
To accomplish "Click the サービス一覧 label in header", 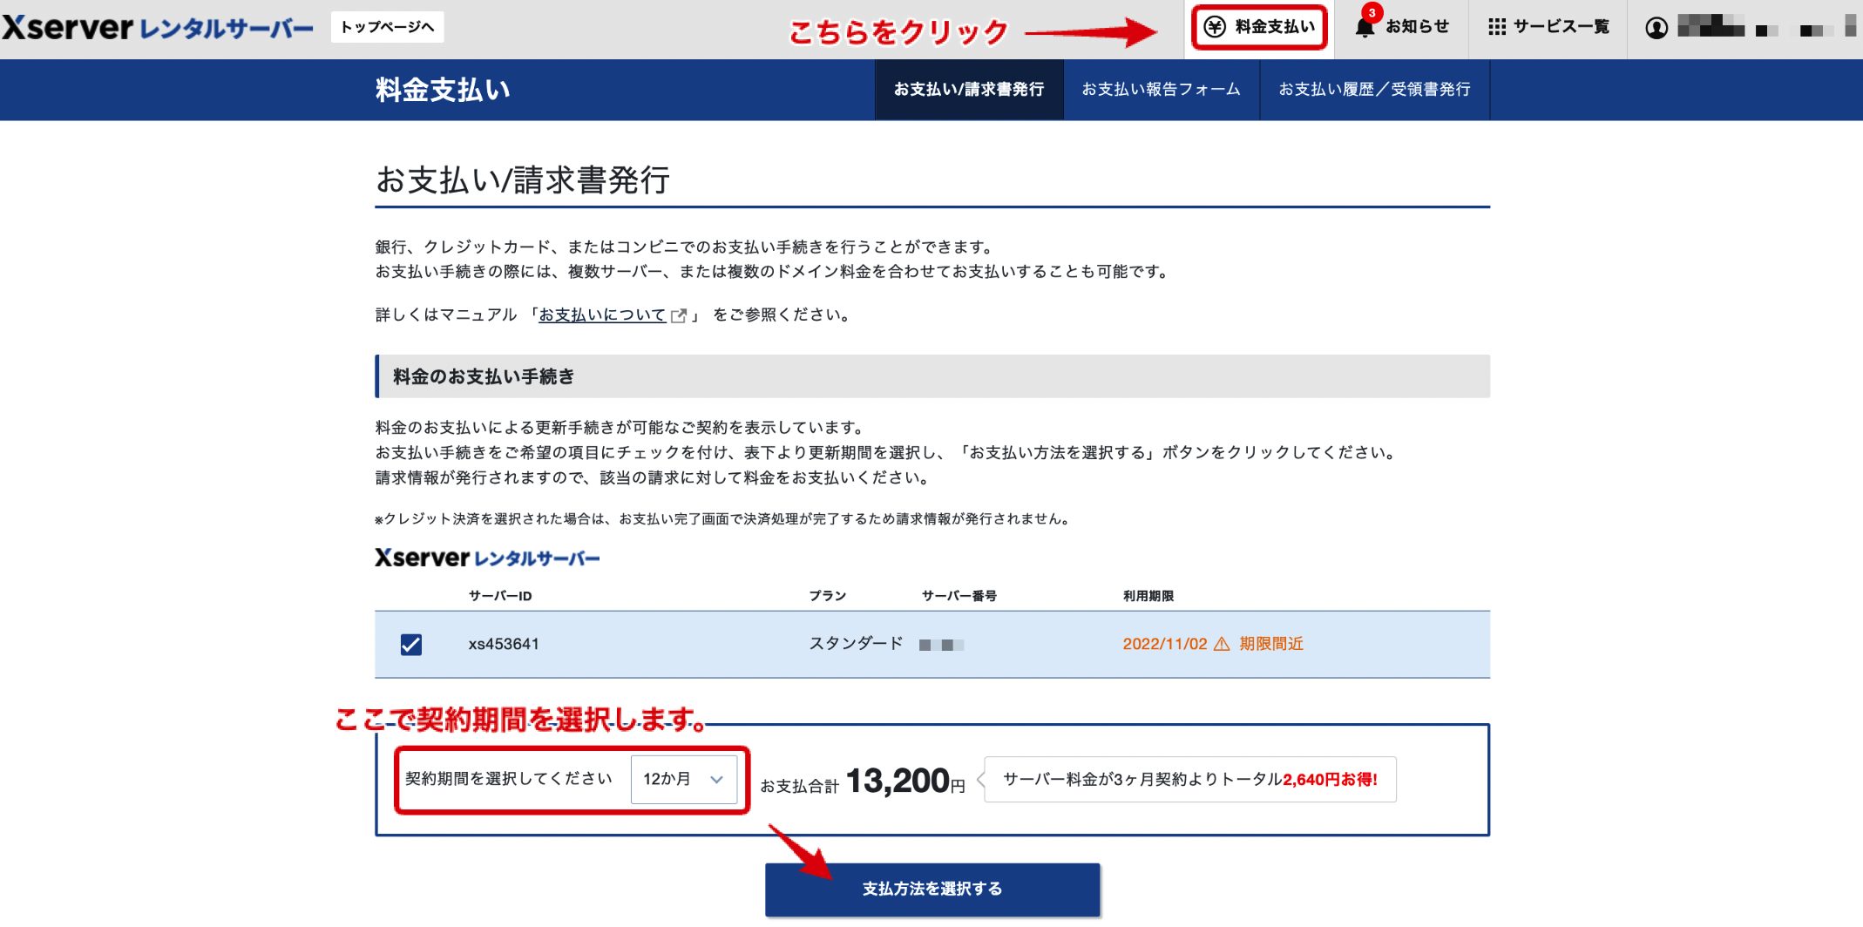I will [x=1562, y=27].
